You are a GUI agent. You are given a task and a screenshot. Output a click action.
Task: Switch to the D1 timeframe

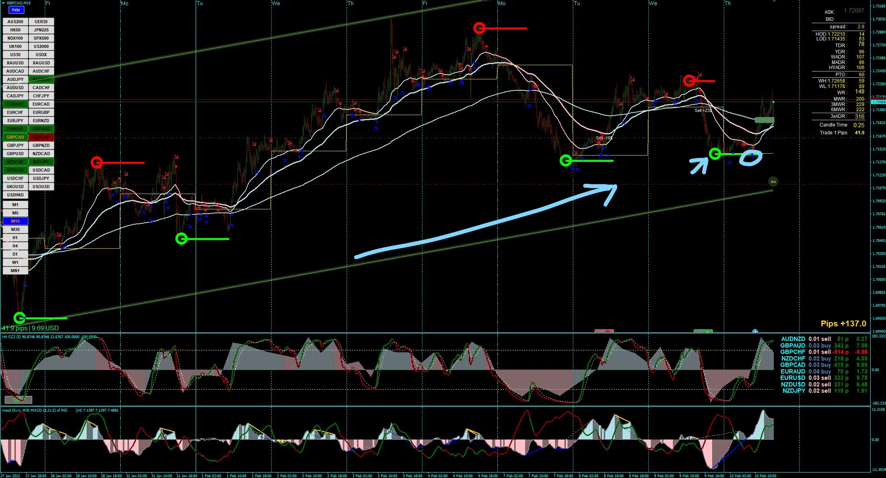click(15, 254)
